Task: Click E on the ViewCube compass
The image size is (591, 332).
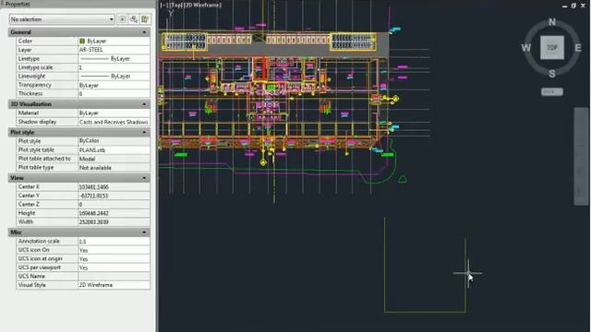Action: tap(578, 48)
